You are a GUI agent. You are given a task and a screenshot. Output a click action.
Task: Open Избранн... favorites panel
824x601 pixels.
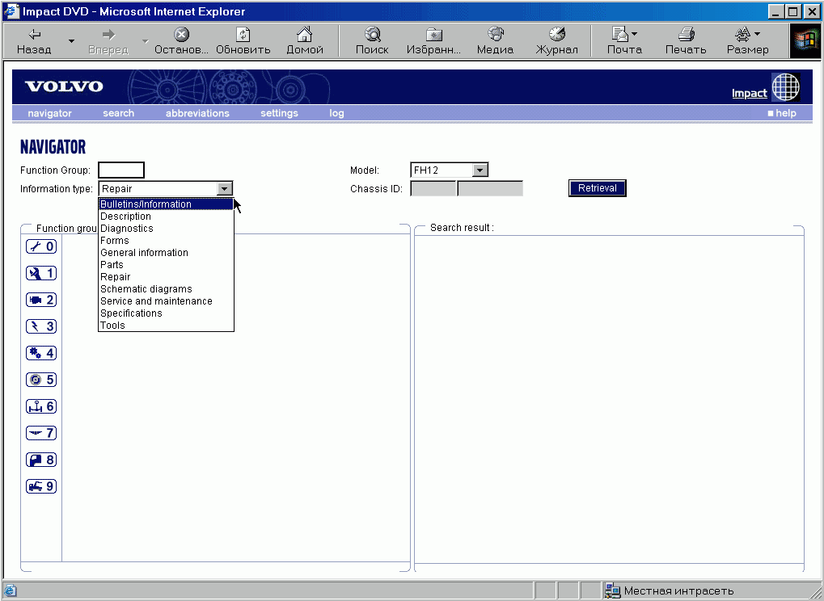[433, 41]
